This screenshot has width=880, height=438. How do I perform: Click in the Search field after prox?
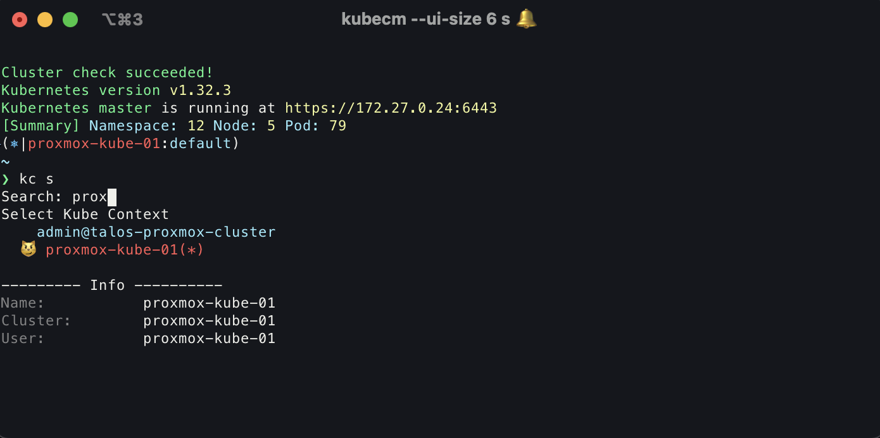[x=112, y=197]
